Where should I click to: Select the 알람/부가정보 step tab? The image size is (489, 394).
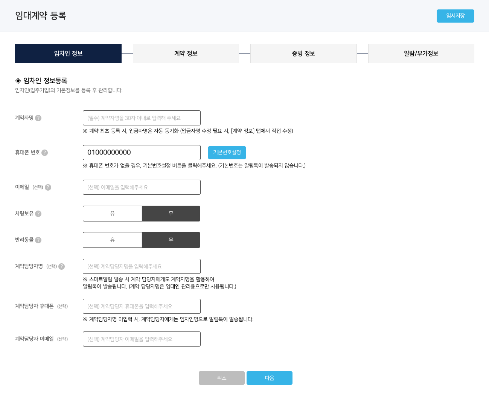point(421,53)
